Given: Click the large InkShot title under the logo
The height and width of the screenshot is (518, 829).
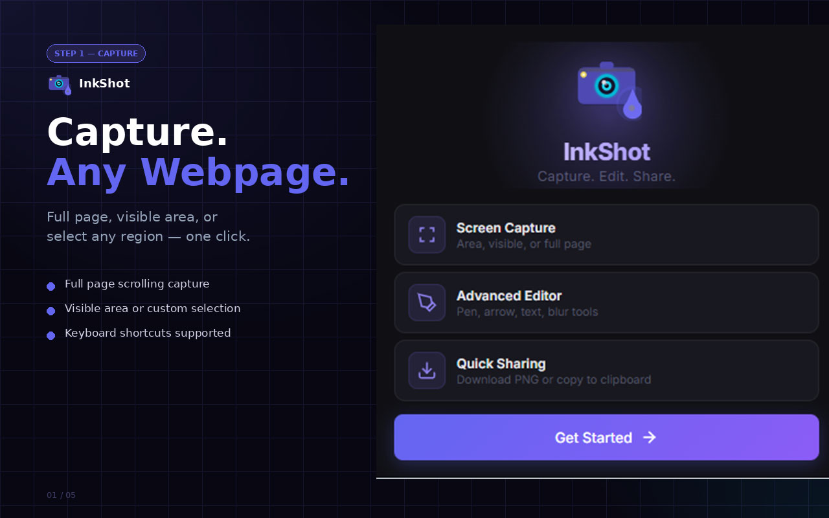Looking at the screenshot, I should pyautogui.click(x=607, y=152).
